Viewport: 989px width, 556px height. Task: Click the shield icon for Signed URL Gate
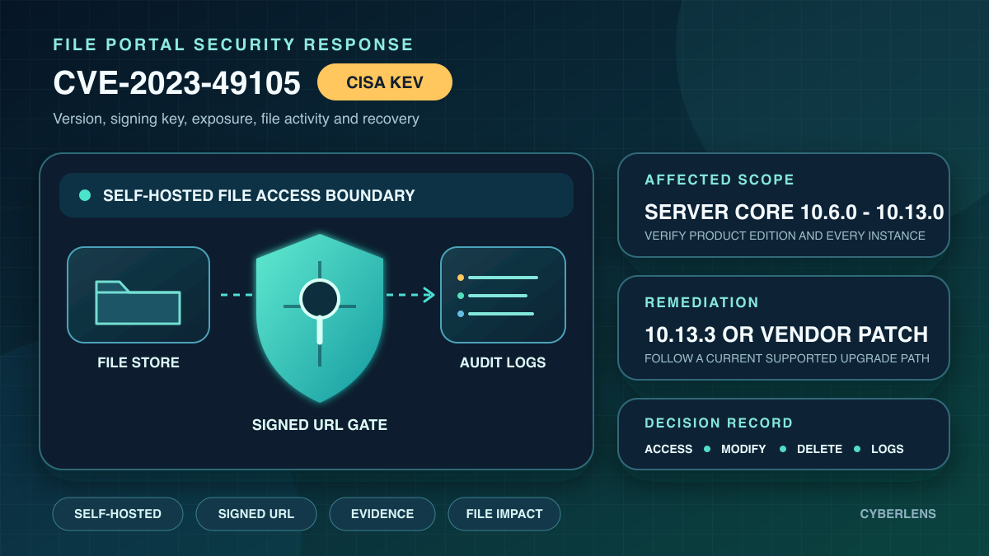point(320,318)
